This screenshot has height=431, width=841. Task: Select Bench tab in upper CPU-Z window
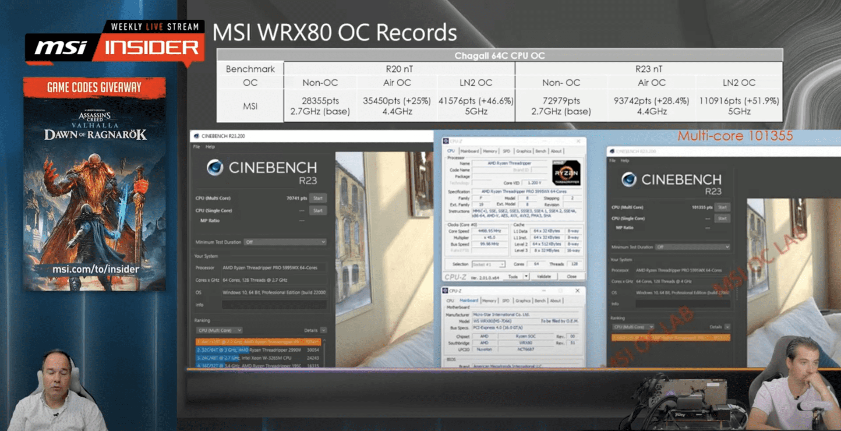(541, 151)
